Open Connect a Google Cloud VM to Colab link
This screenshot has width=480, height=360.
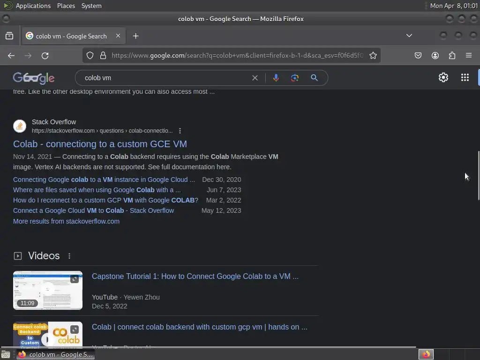pos(93,210)
